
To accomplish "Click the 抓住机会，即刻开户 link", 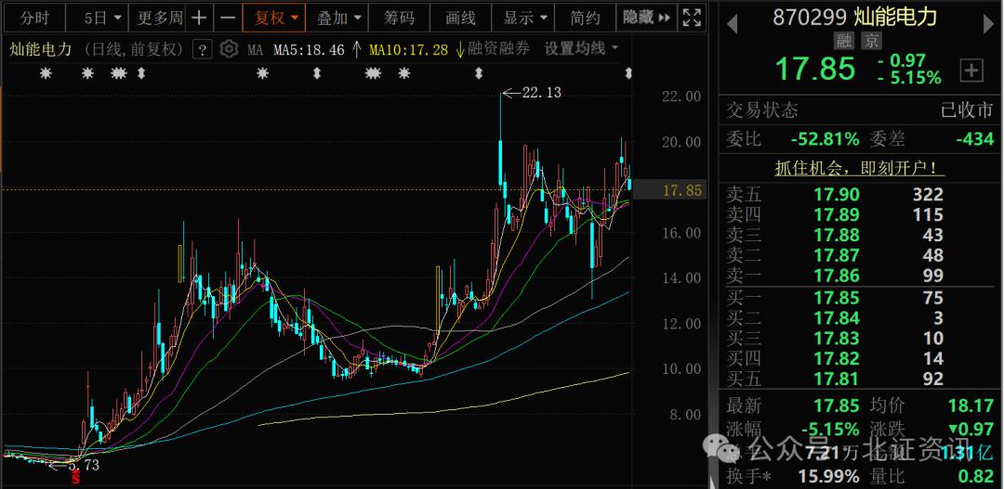I will (x=860, y=169).
